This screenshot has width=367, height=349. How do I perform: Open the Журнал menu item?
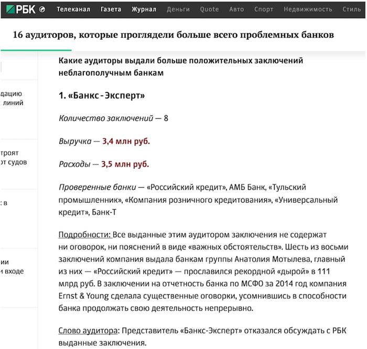(144, 9)
